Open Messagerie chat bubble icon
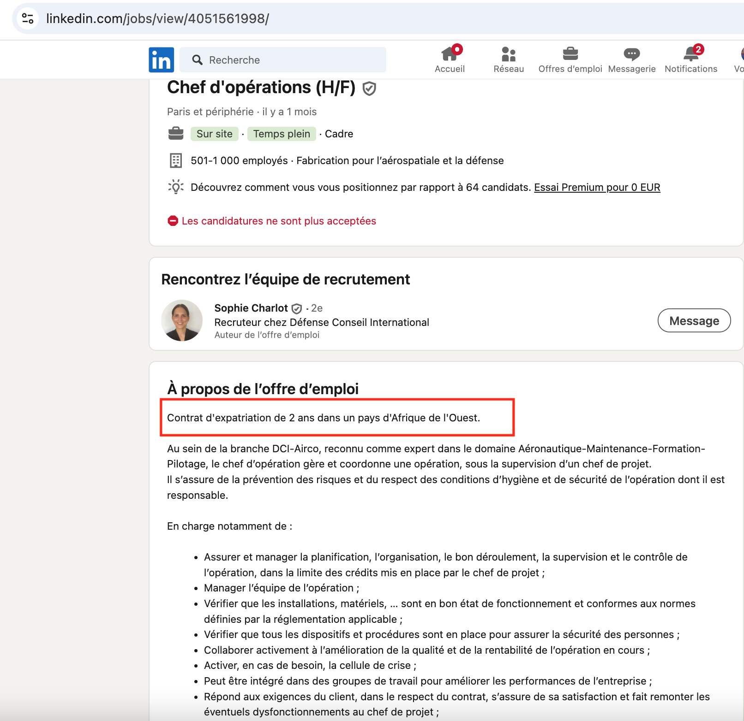This screenshot has height=721, width=744. pyautogui.click(x=631, y=54)
